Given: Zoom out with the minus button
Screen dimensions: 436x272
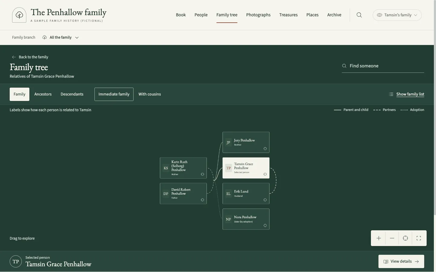Looking at the screenshot, I should tap(392, 238).
